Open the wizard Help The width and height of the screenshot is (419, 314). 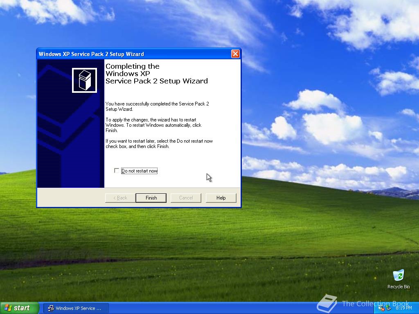point(221,197)
